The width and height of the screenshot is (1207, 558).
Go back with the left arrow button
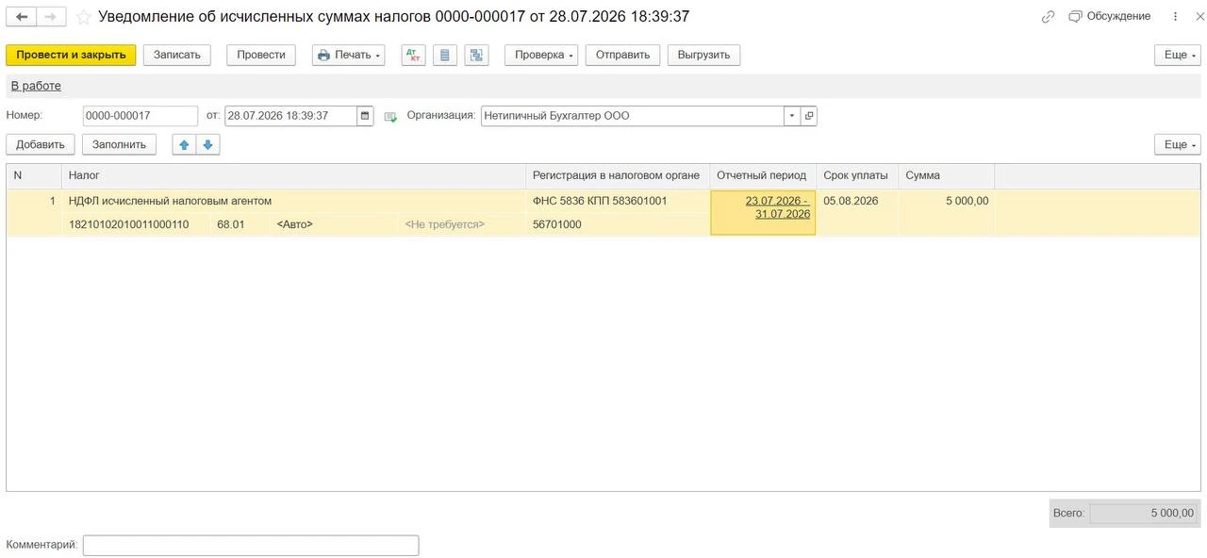(22, 17)
